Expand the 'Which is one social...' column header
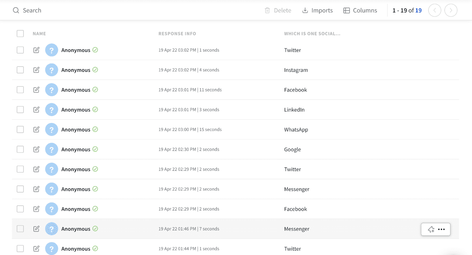 point(312,34)
